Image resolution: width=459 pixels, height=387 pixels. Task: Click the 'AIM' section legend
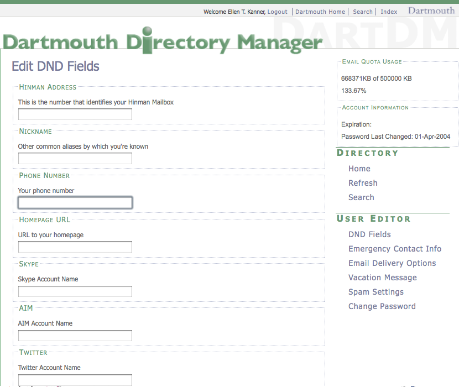[x=26, y=308]
